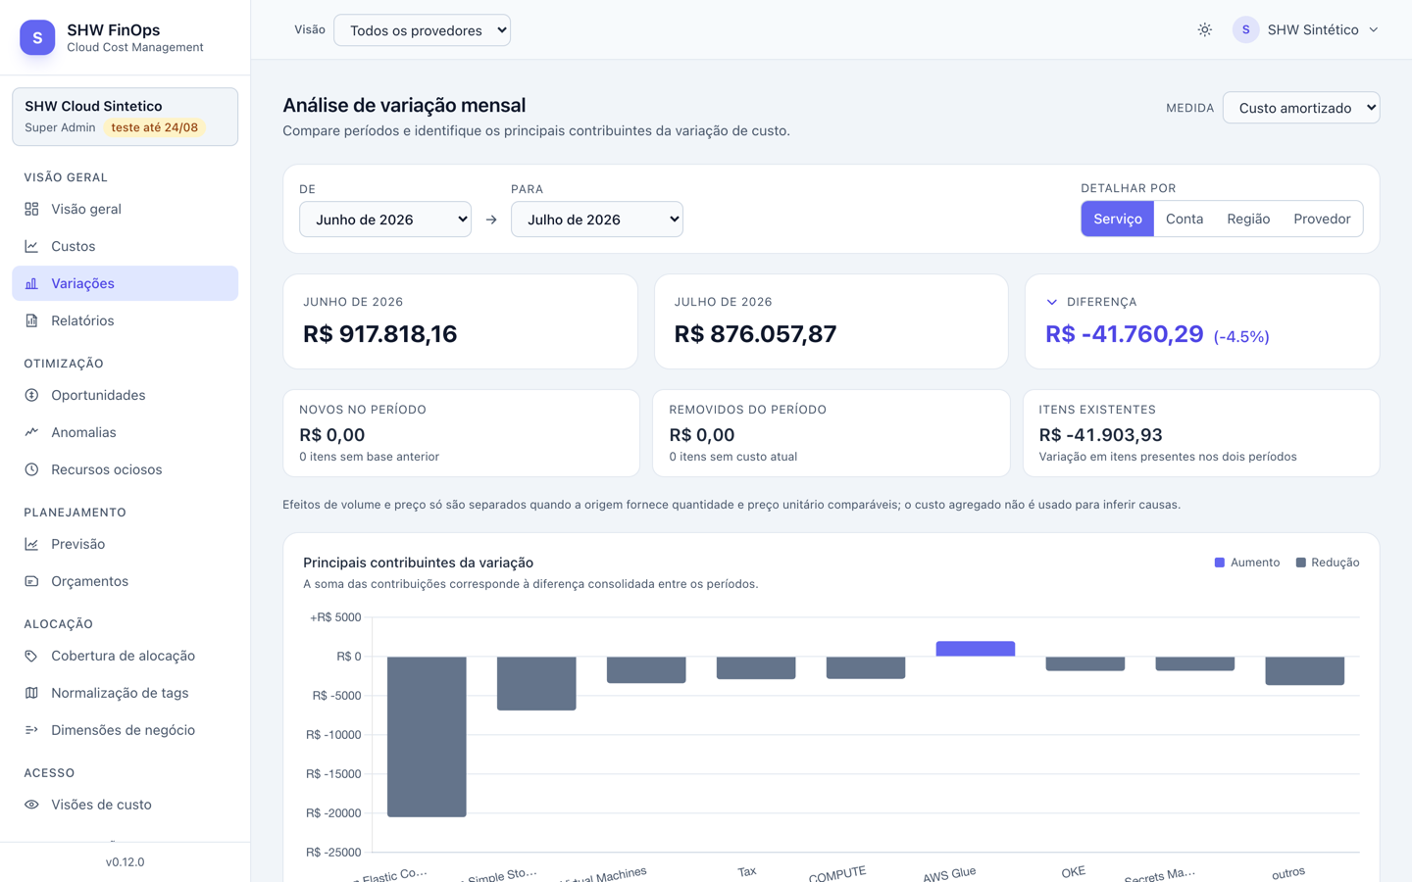Open the Para month dropdown
This screenshot has height=882, width=1412.
coord(597,220)
